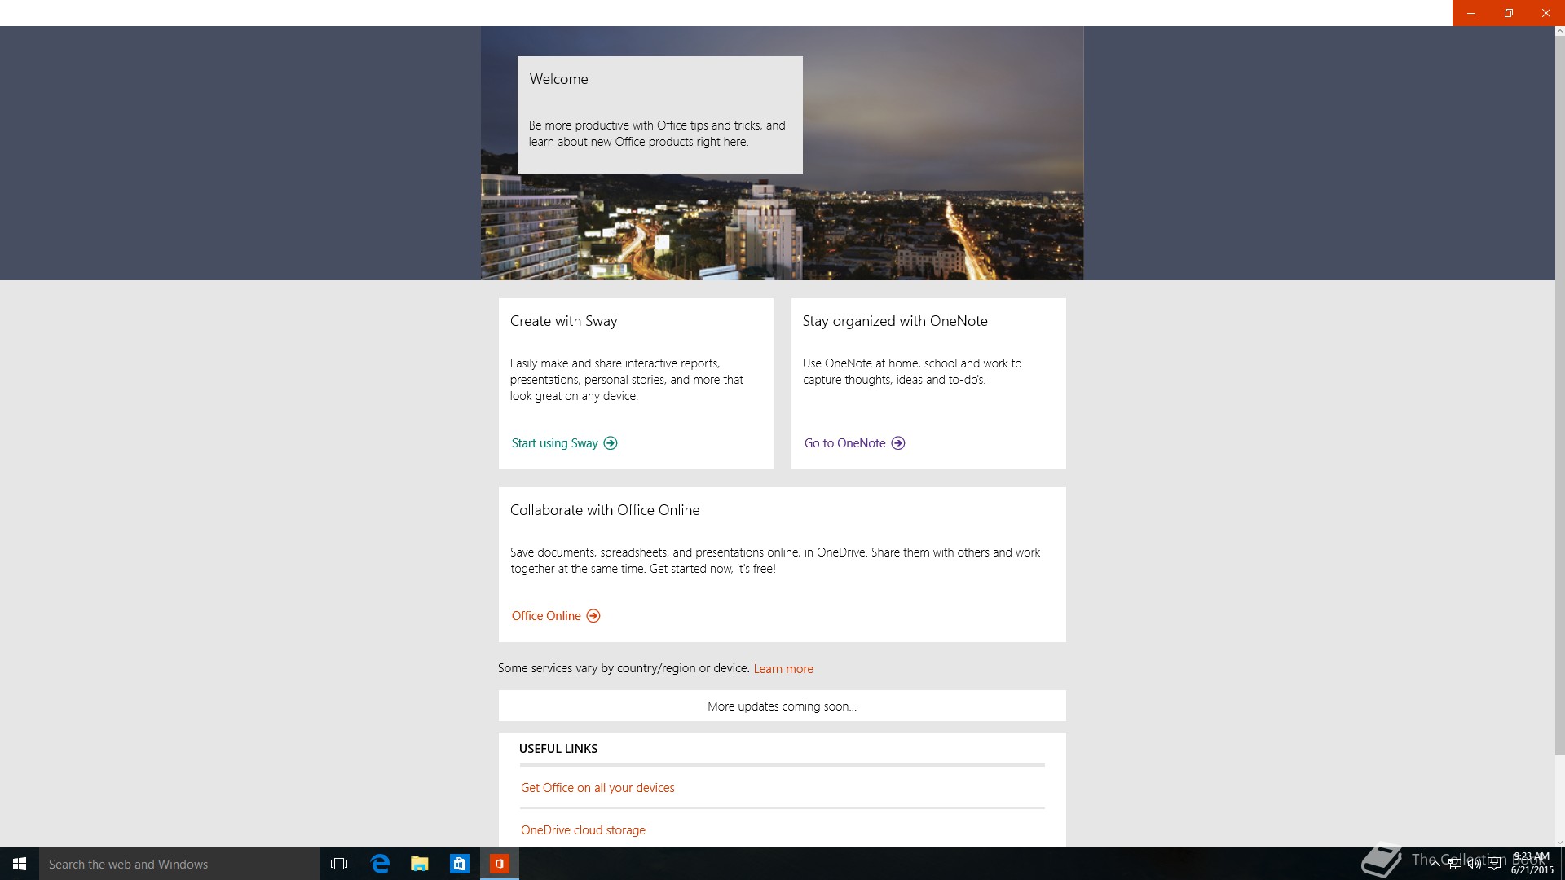Image resolution: width=1565 pixels, height=880 pixels.
Task: Open Task View from the taskbar
Action: (x=339, y=864)
